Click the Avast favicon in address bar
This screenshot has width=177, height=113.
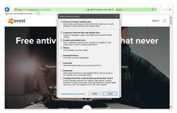point(16,10)
